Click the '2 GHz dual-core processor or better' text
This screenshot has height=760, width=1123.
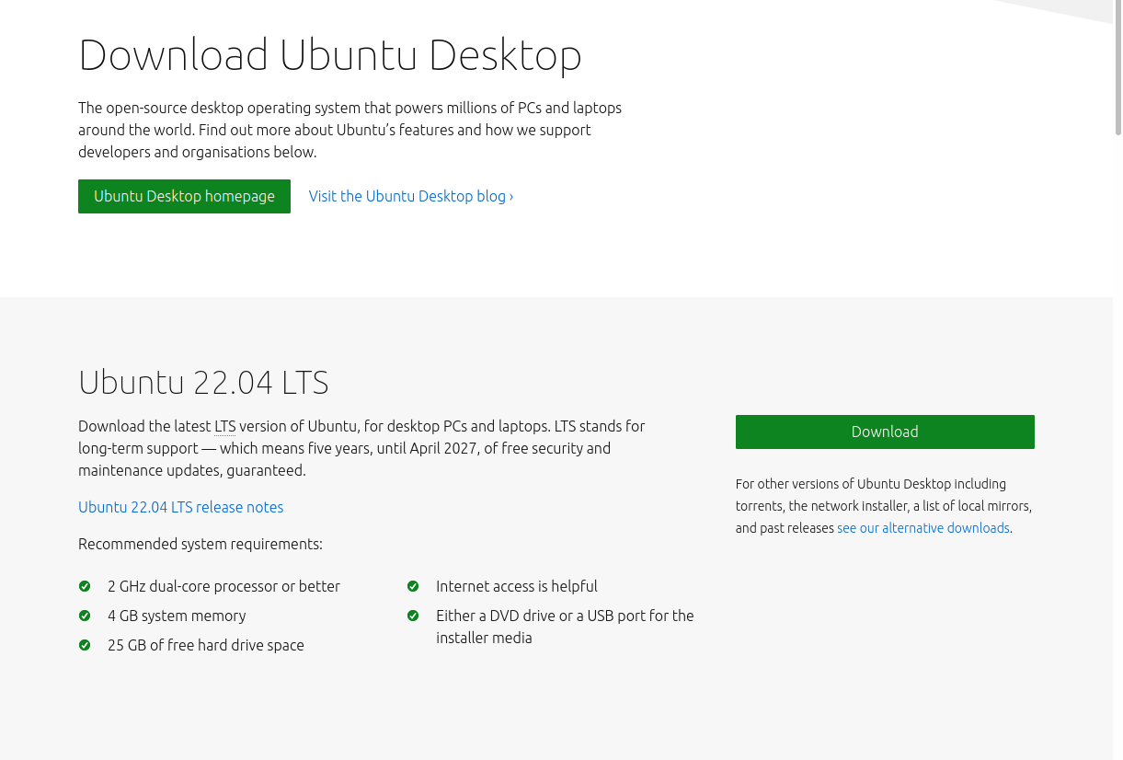(x=223, y=586)
